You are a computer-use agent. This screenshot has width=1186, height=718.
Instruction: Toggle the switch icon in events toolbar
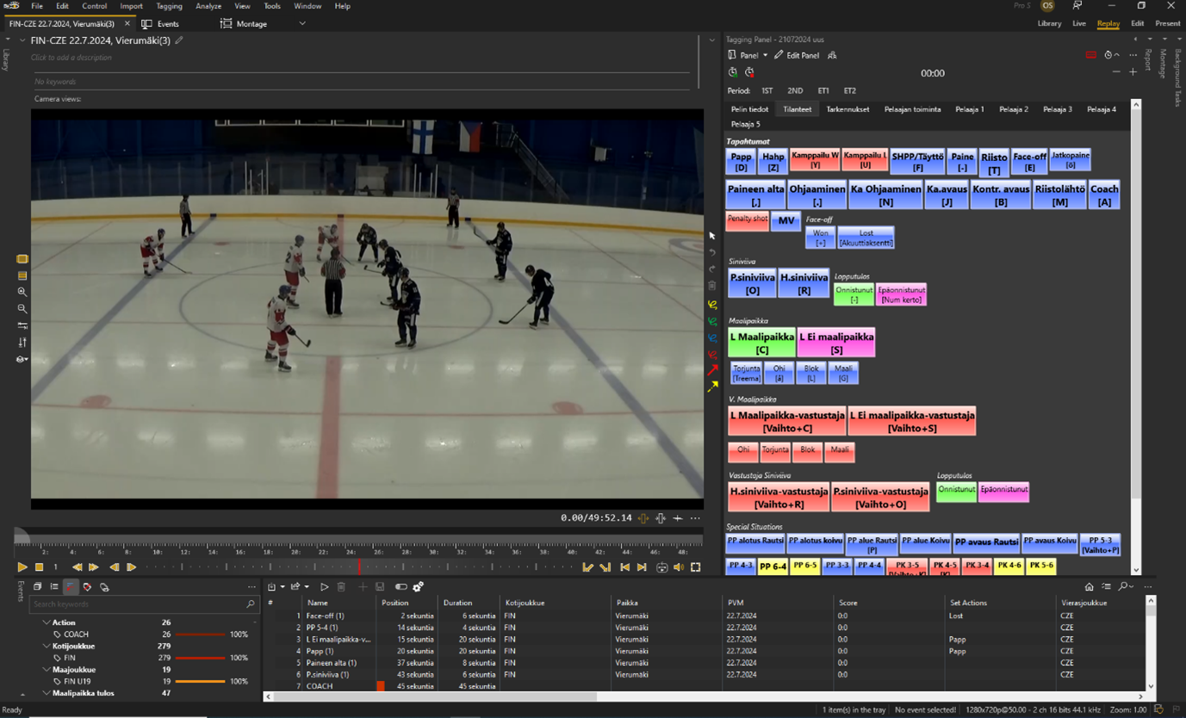[x=401, y=587]
